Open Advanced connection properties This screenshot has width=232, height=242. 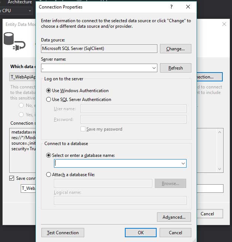coord(174,217)
